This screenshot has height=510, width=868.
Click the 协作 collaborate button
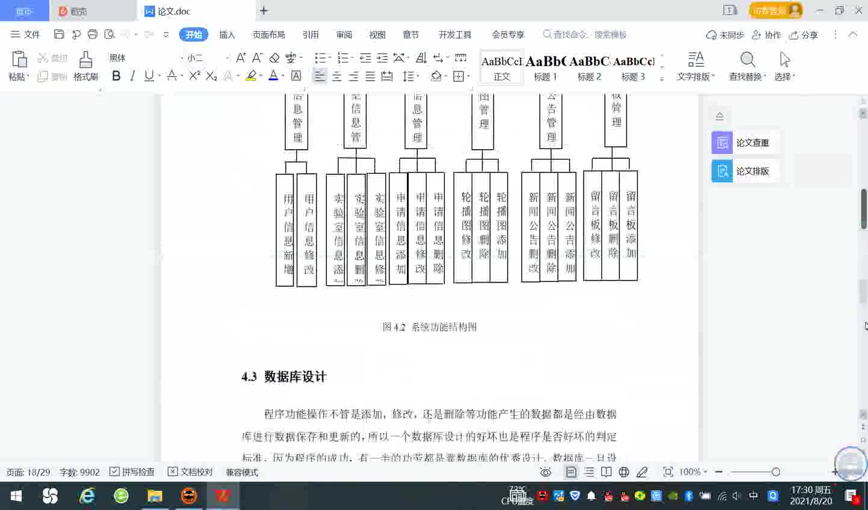pyautogui.click(x=766, y=35)
